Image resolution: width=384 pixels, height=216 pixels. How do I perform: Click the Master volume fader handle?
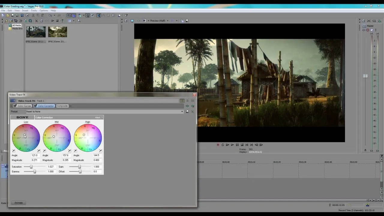tap(365, 76)
